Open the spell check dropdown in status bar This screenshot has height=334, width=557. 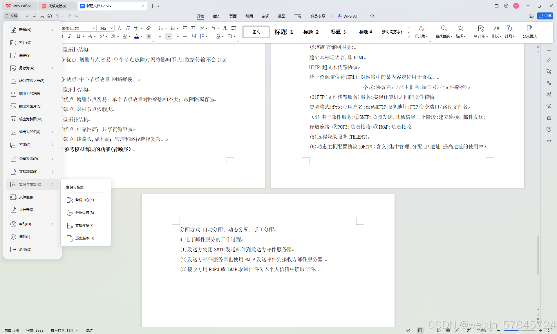[x=77, y=331]
